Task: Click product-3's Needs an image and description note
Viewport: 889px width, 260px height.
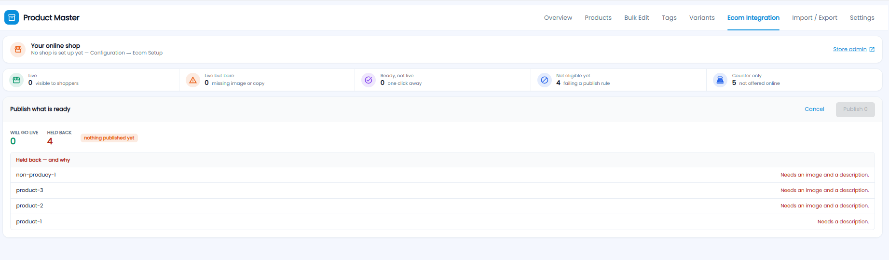Action: (x=825, y=191)
